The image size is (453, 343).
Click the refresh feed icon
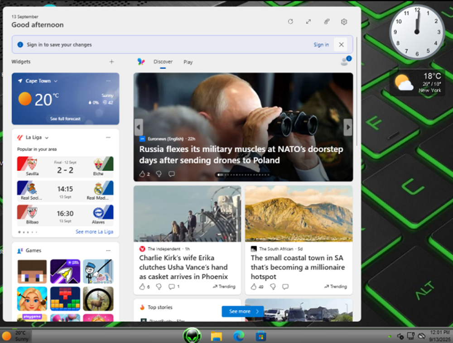tap(290, 22)
